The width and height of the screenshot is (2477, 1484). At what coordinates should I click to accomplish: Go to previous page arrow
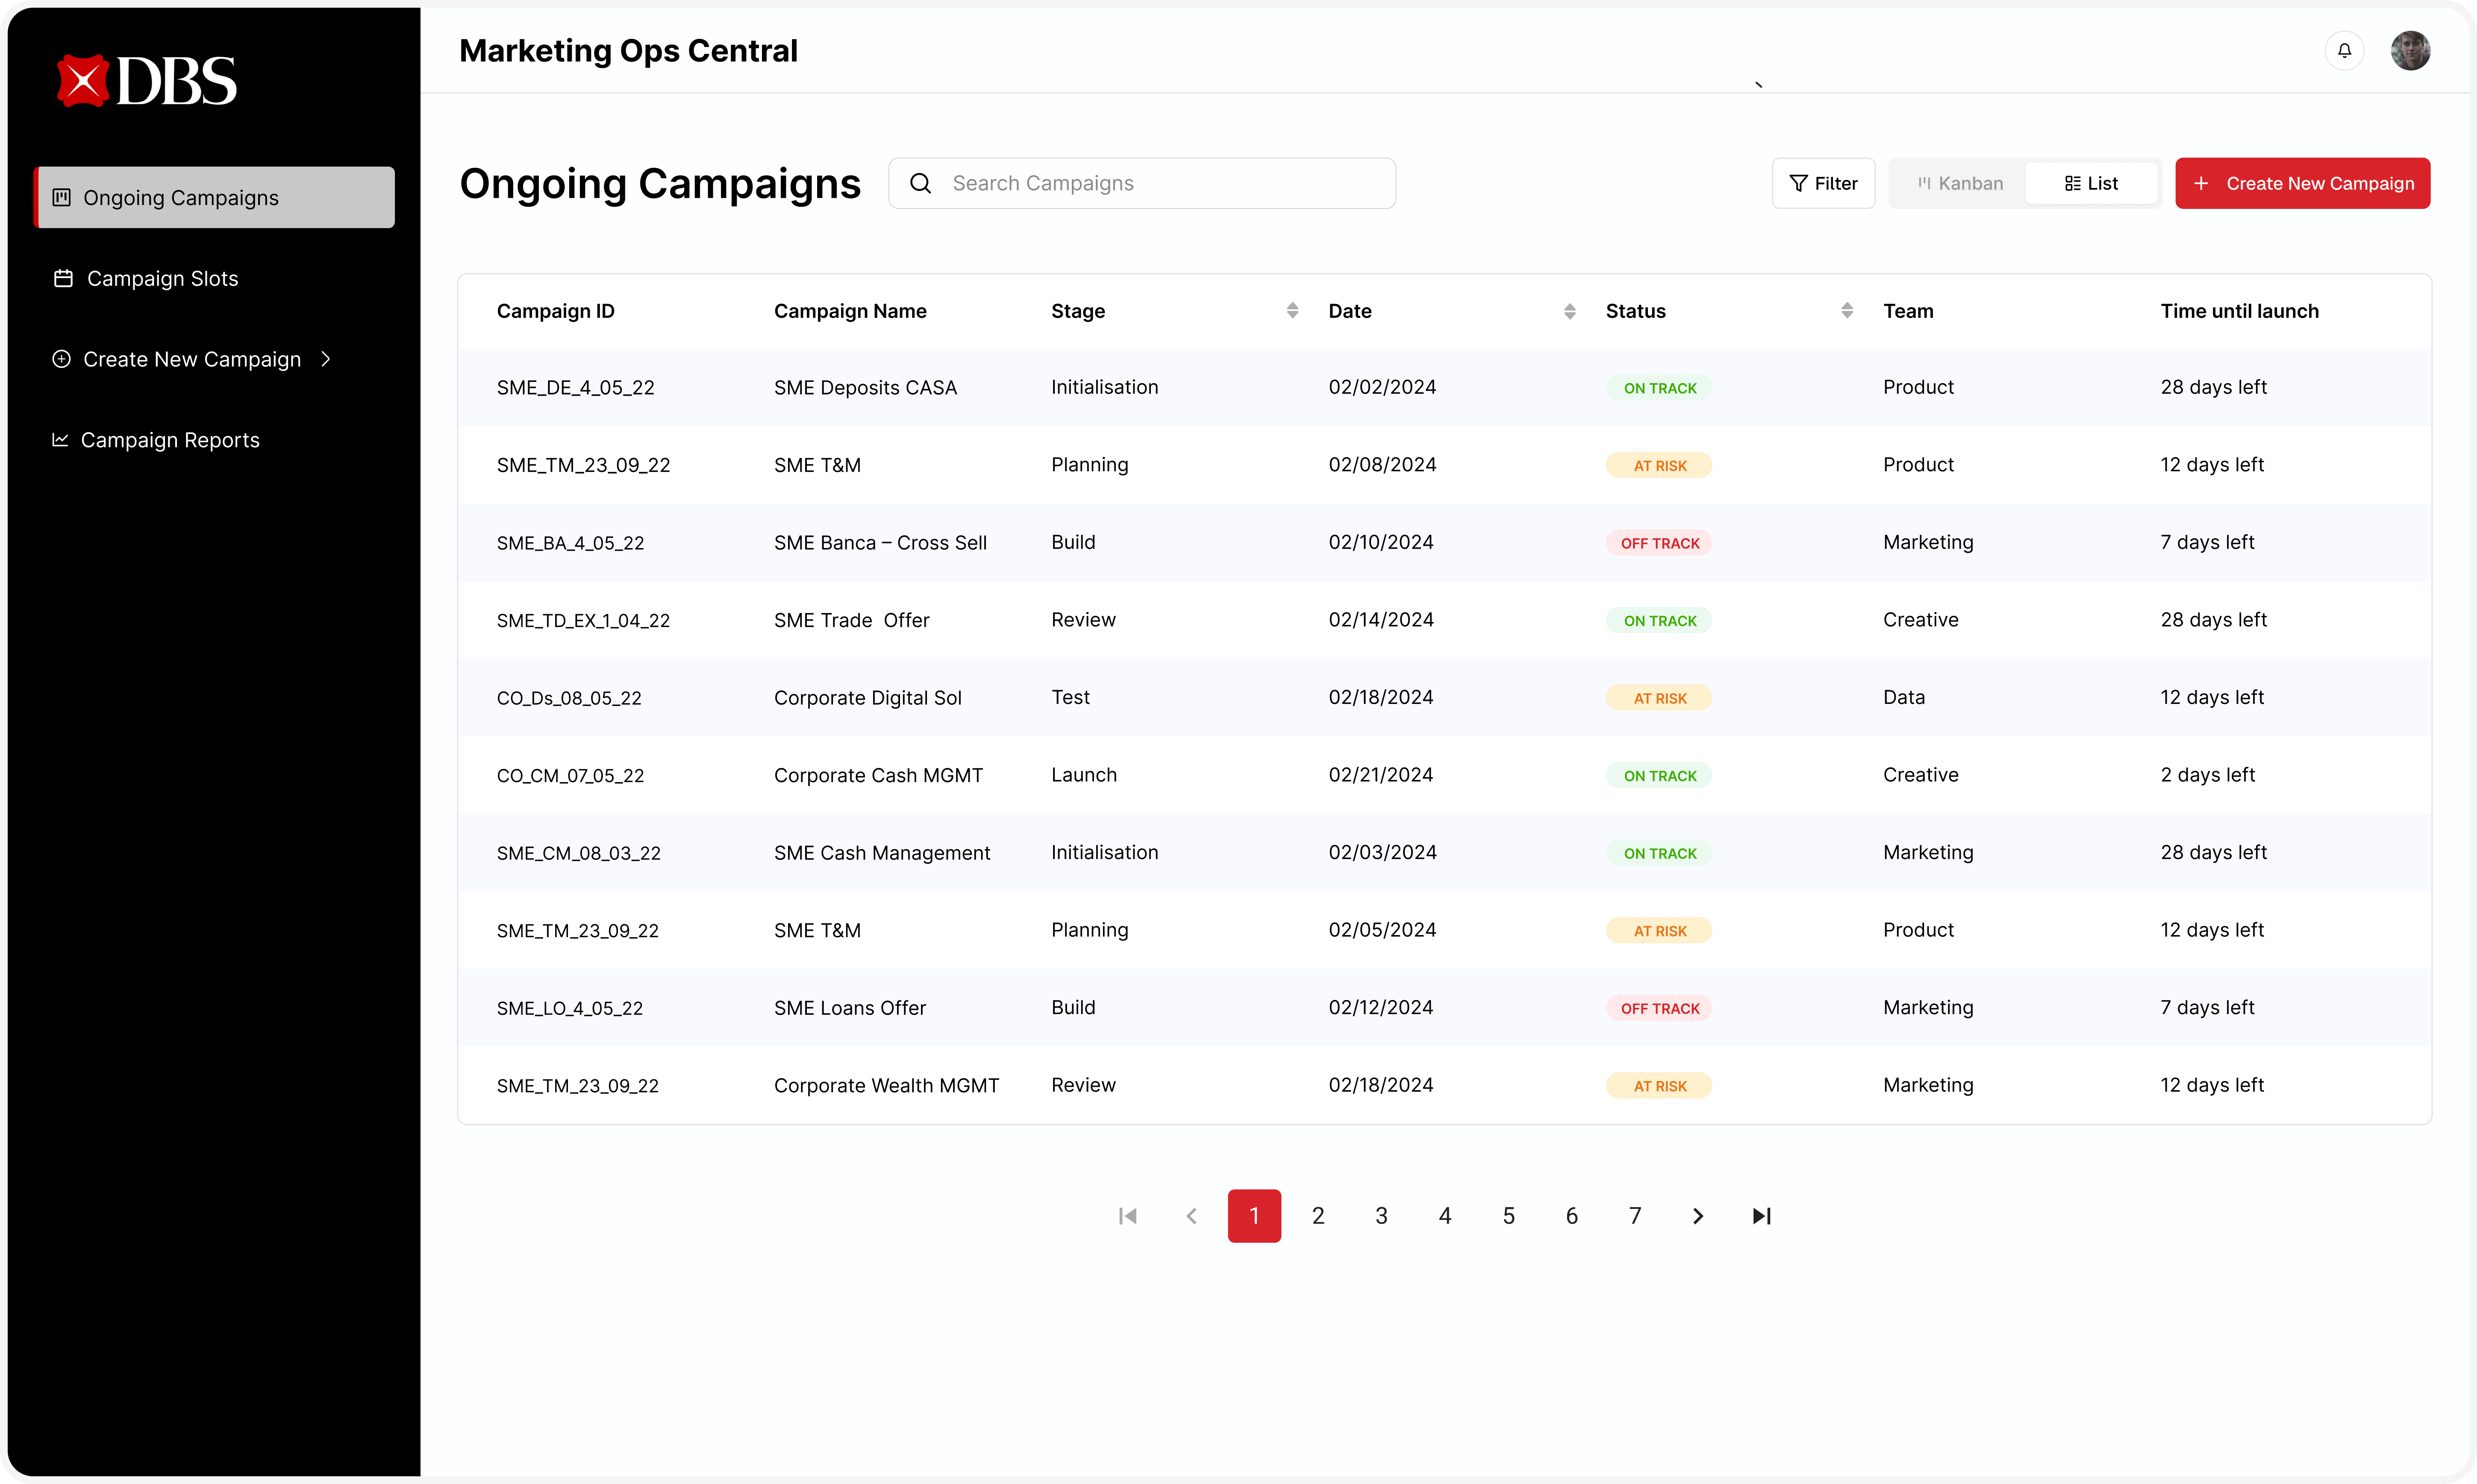pyautogui.click(x=1191, y=1216)
